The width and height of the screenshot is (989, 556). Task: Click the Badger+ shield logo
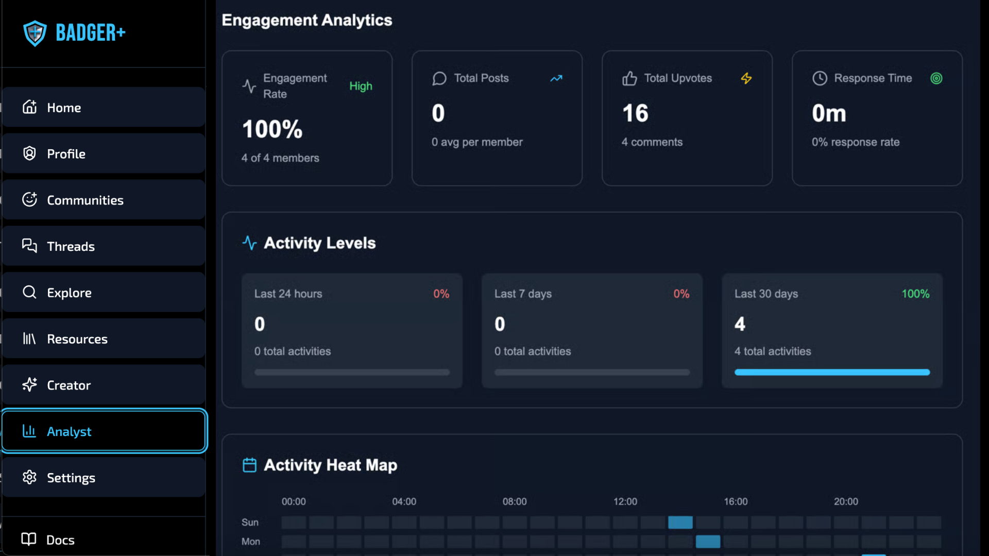tap(34, 32)
